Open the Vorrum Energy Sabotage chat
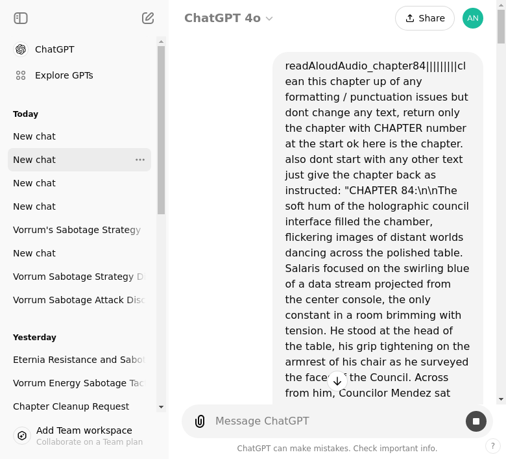 (78, 383)
